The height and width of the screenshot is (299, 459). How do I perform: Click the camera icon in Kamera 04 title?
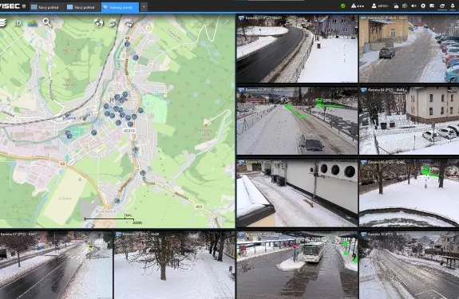point(364,90)
